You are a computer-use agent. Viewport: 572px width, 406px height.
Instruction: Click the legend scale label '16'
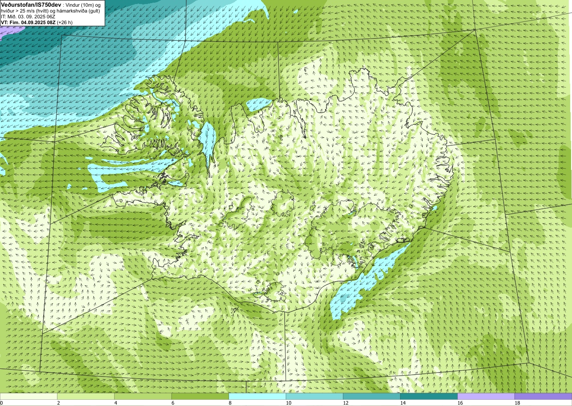click(460, 403)
